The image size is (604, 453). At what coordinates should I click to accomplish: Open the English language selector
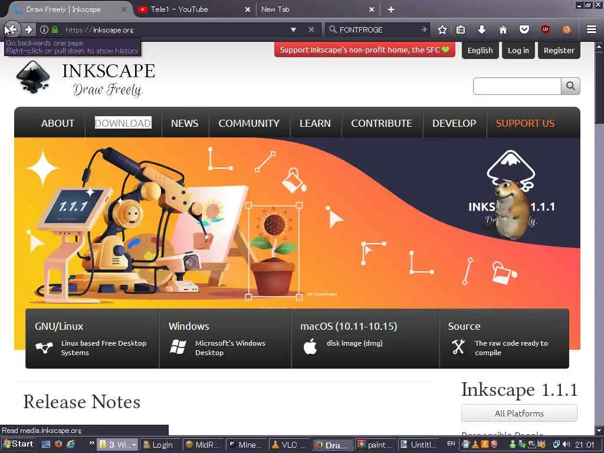tap(480, 51)
